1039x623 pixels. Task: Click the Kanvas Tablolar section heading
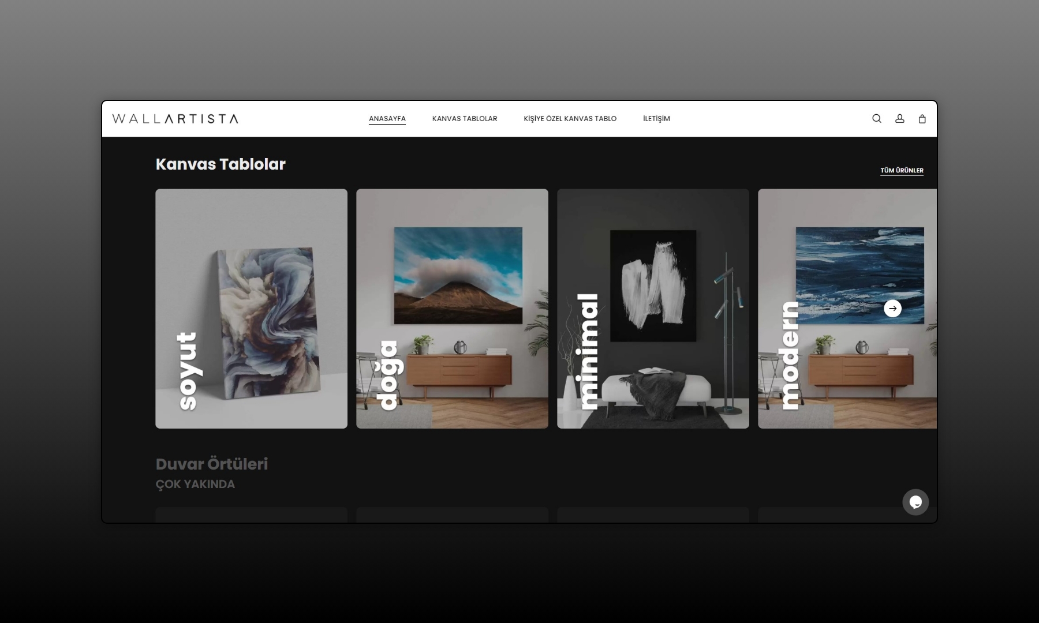[x=220, y=164]
